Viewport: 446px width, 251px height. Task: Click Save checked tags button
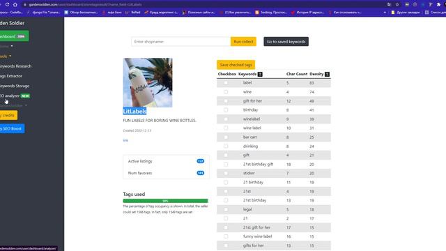tap(236, 65)
